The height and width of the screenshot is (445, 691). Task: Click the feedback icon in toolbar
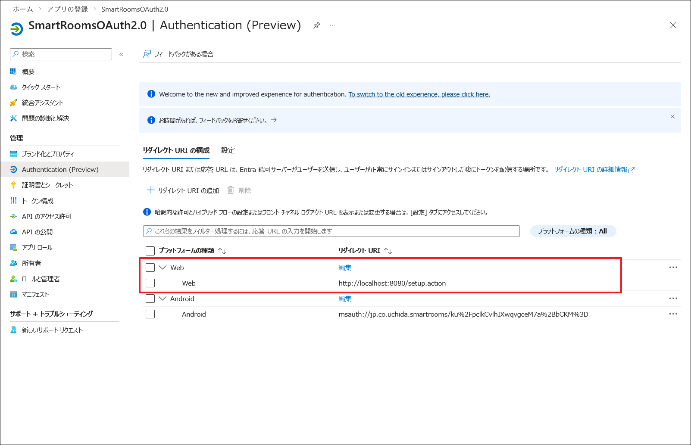tap(147, 54)
